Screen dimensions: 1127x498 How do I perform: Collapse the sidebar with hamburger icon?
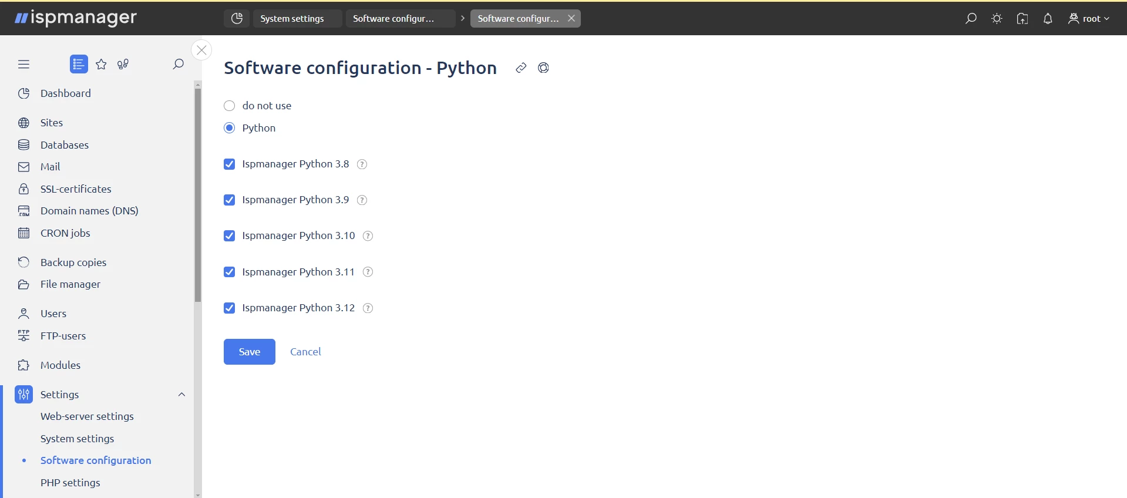[23, 64]
